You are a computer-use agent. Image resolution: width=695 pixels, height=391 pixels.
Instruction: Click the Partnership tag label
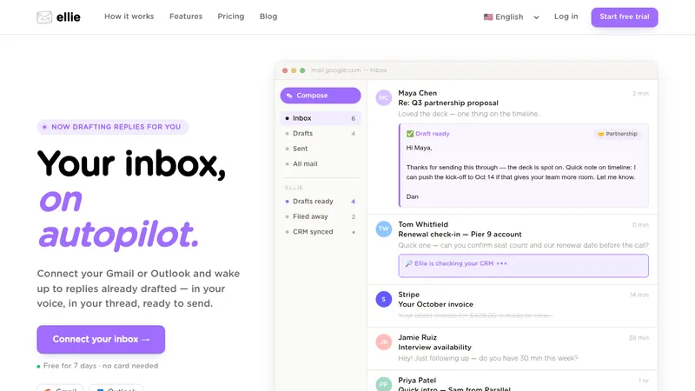coord(618,134)
